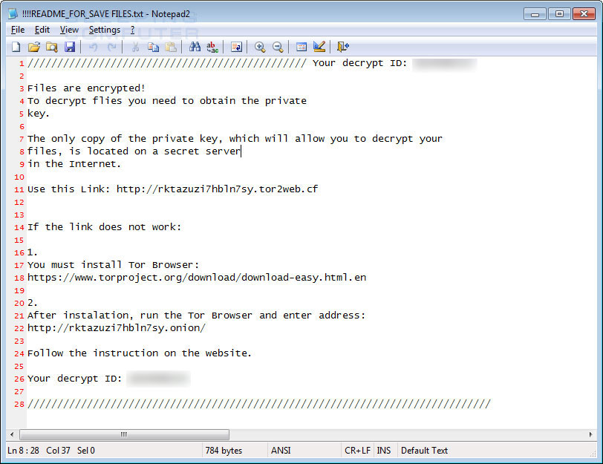The width and height of the screenshot is (603, 464).
Task: Zoom in using the magnifier icon
Action: pos(260,47)
